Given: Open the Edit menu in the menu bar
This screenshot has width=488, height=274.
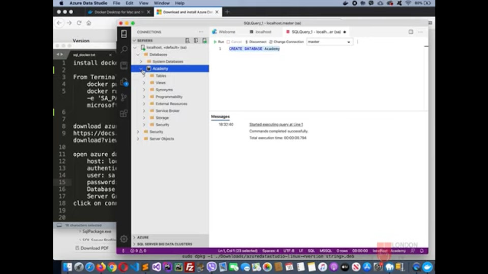Looking at the screenshot, I should [130, 3].
